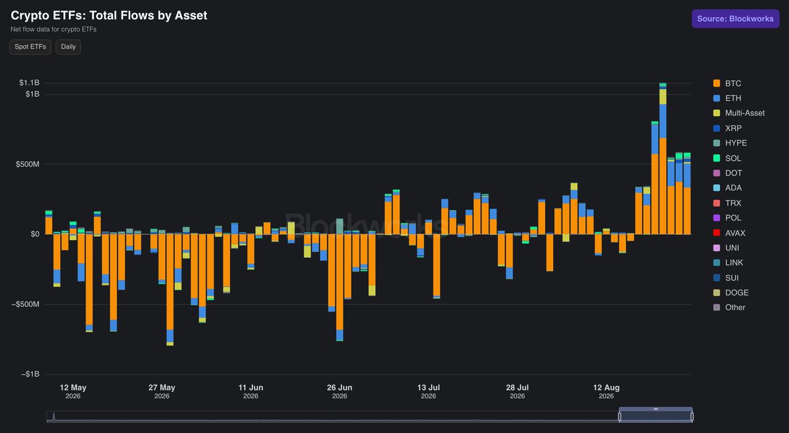Click the right handle of the range slider

[692, 417]
